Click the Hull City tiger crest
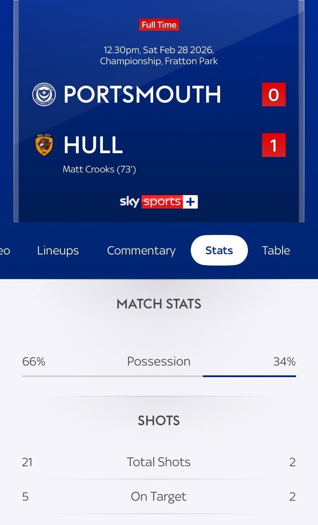The height and width of the screenshot is (525, 318). pos(44,145)
